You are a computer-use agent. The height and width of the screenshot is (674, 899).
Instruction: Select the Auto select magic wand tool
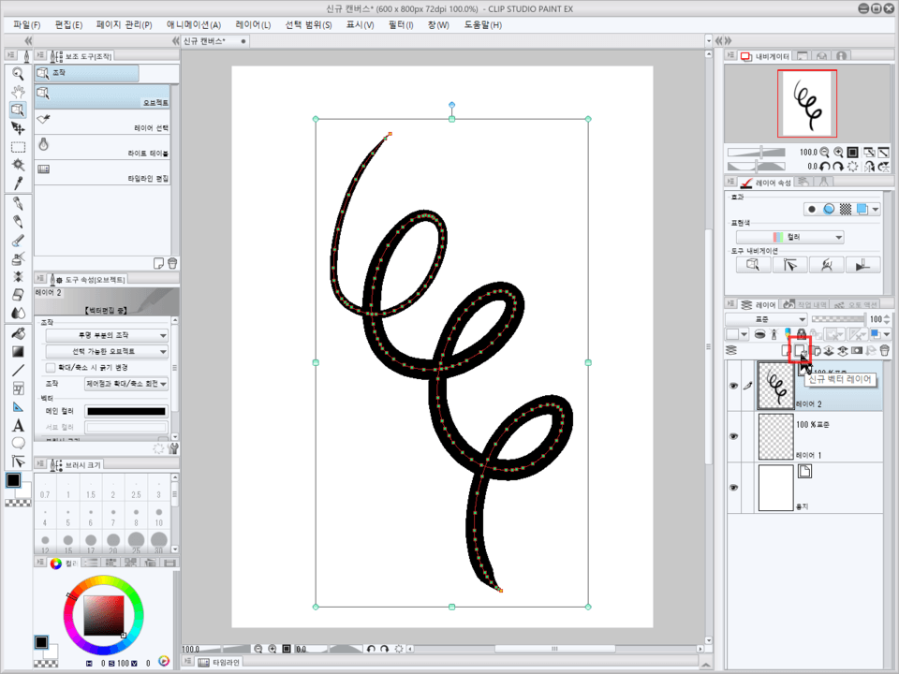tap(18, 165)
